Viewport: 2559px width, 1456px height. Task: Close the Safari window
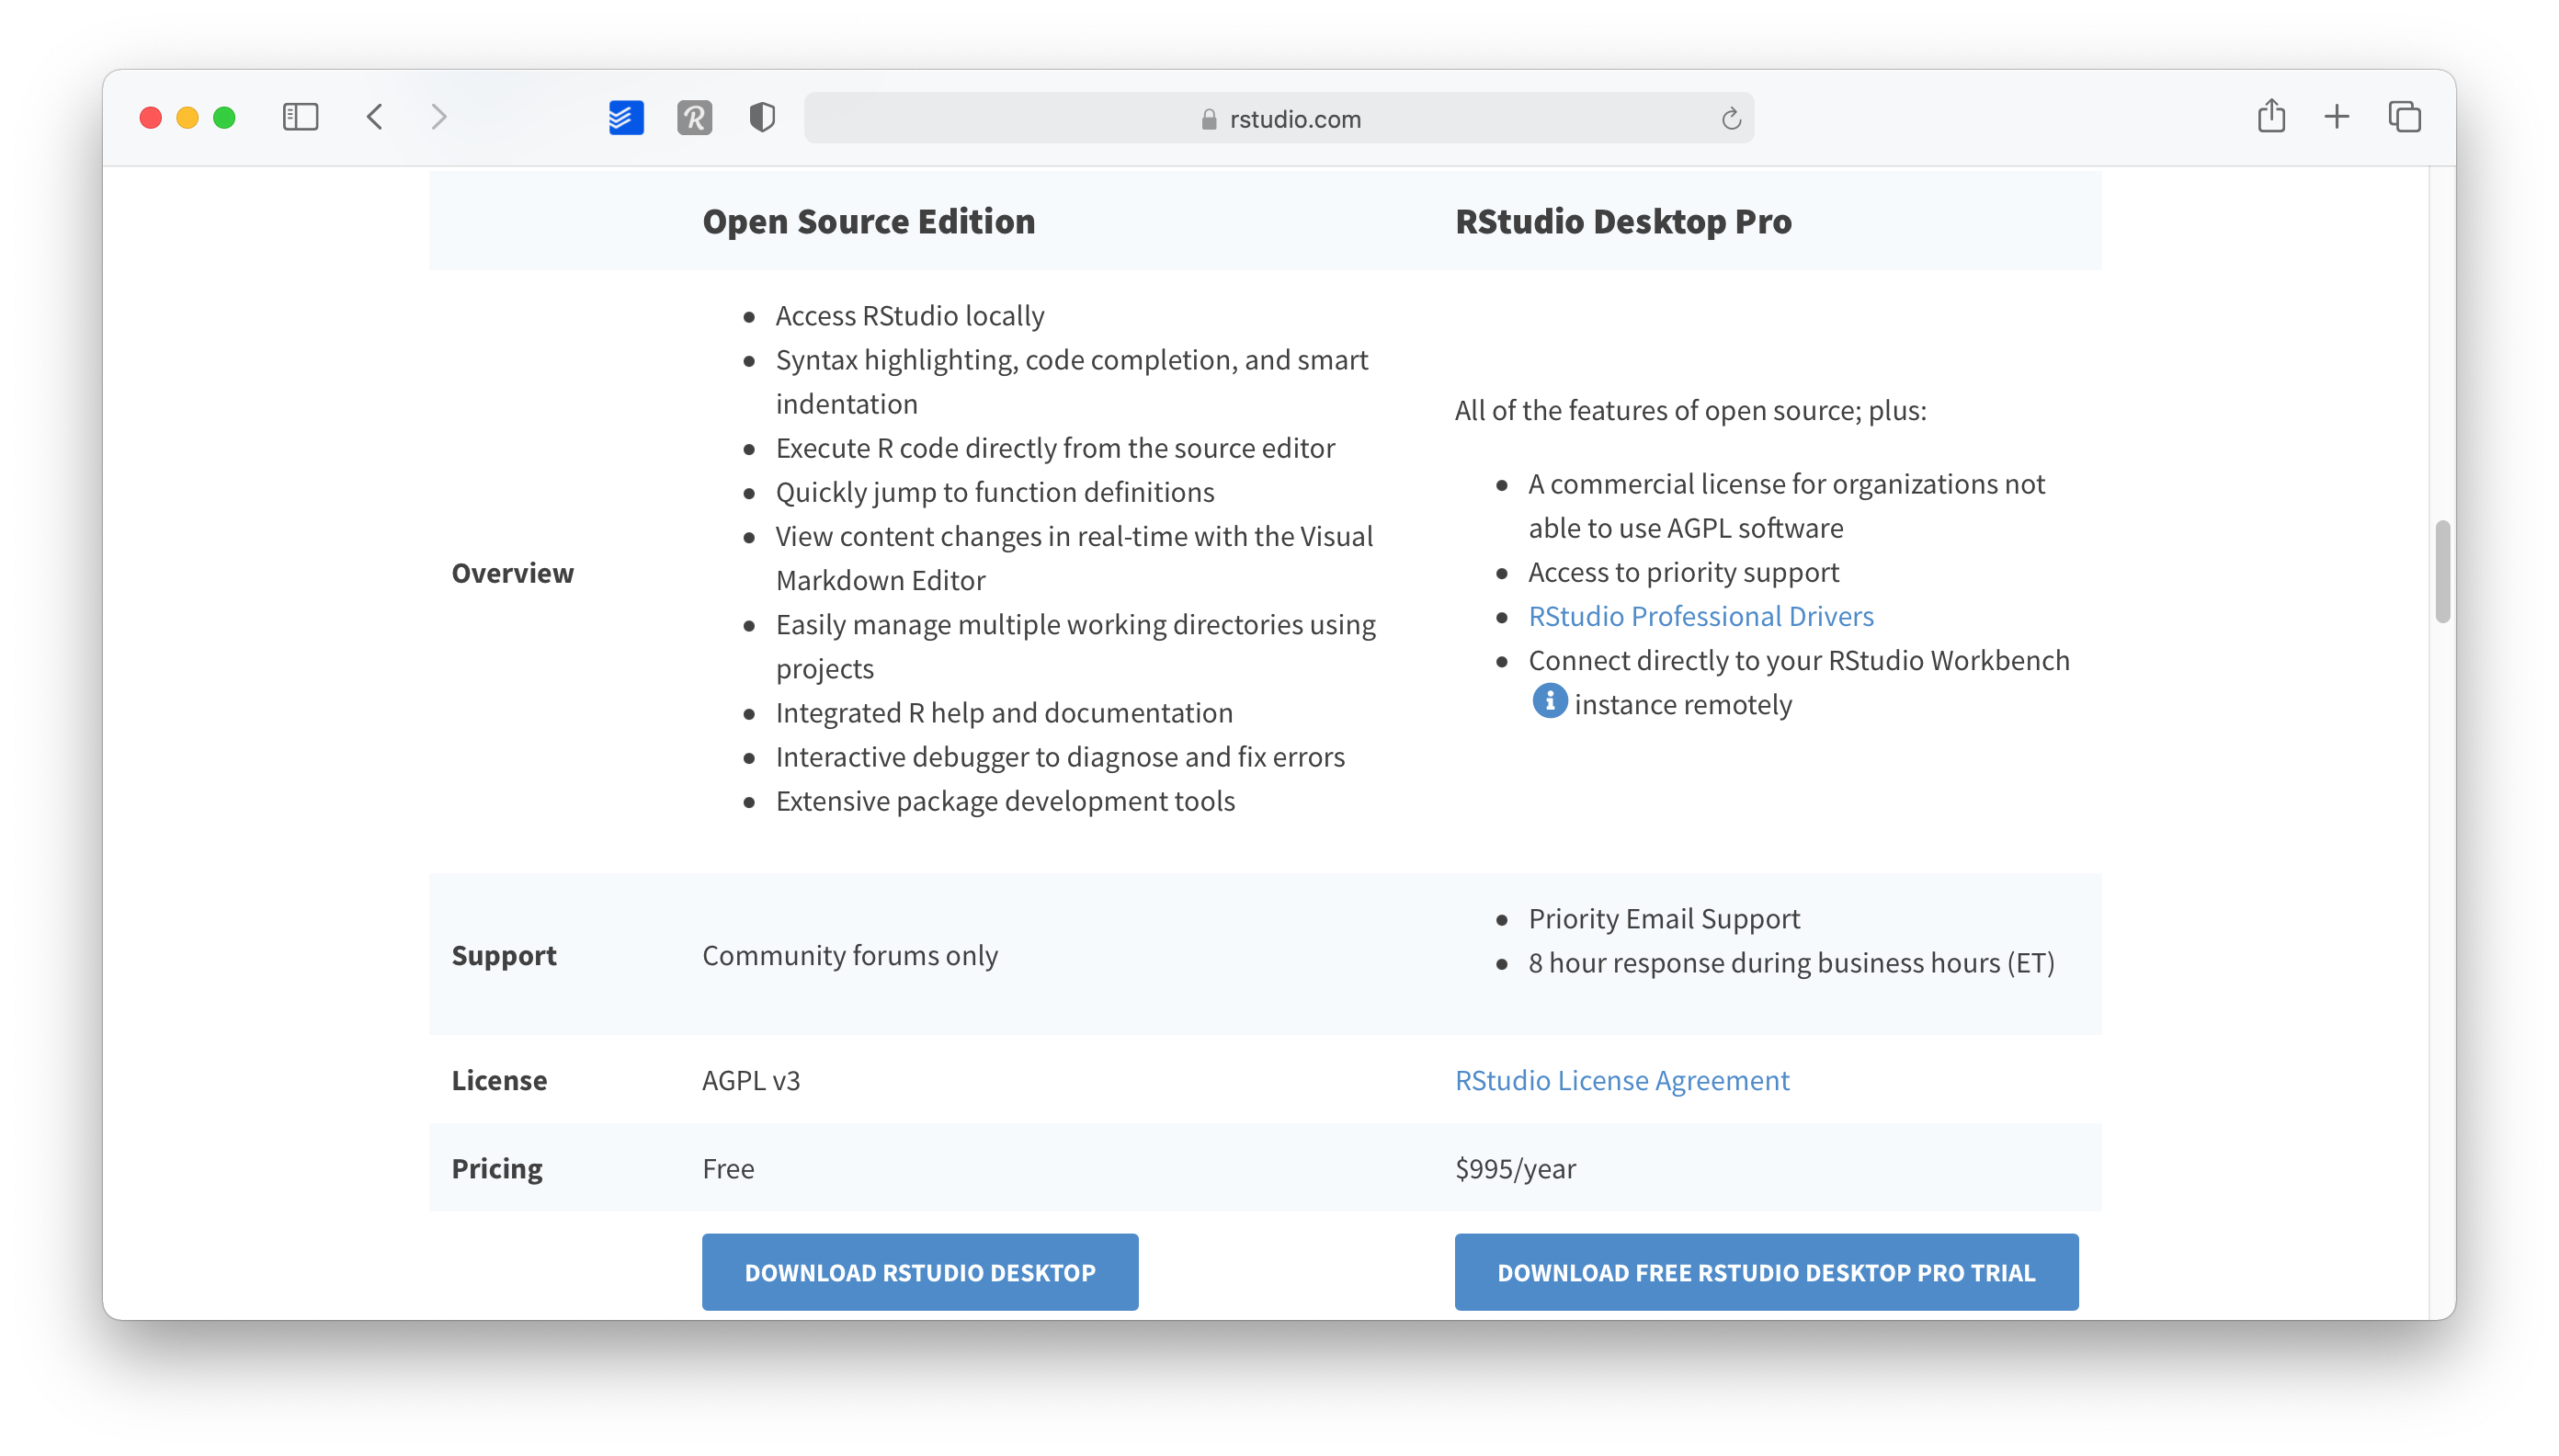[x=151, y=118]
